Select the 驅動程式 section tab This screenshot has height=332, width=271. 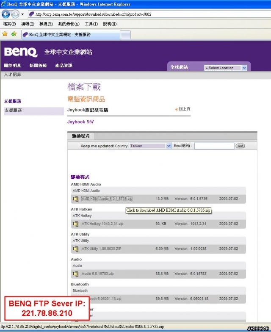pos(81,136)
